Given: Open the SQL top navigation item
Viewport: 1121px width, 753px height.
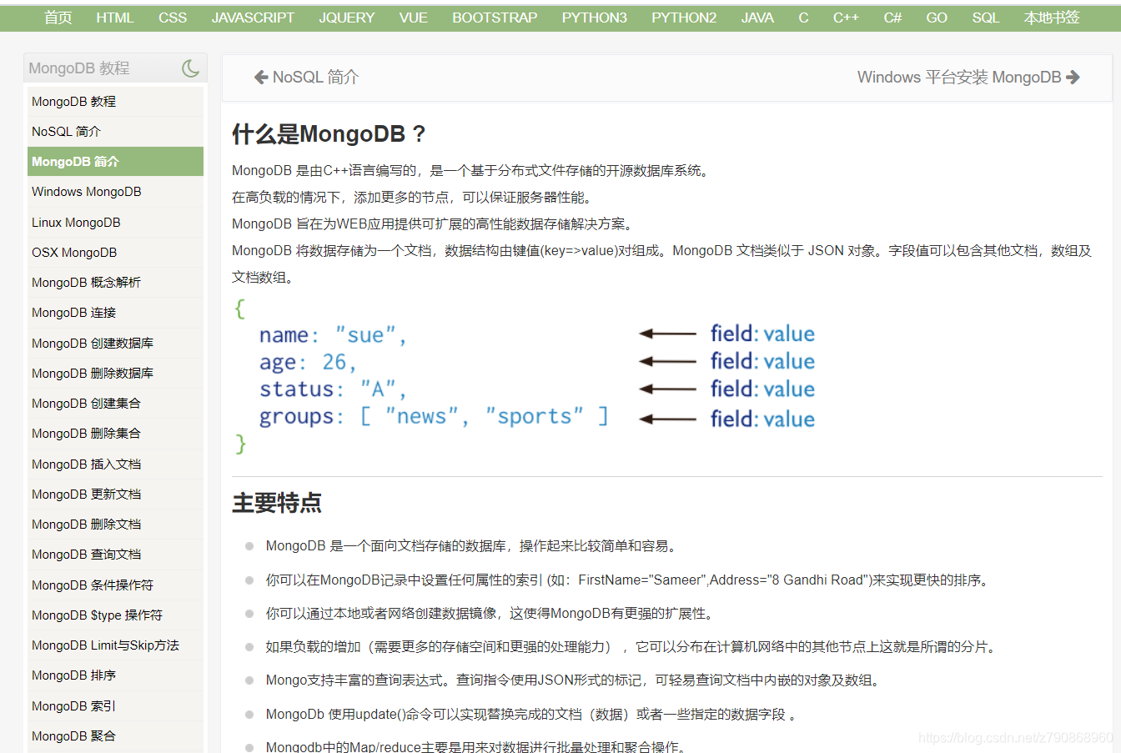Looking at the screenshot, I should (985, 18).
